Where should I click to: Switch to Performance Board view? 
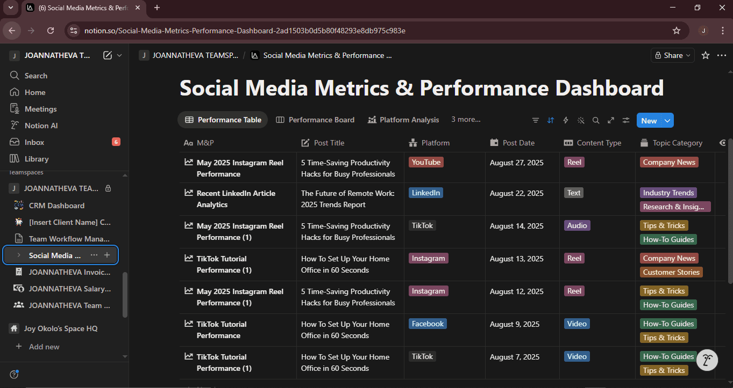pos(315,120)
